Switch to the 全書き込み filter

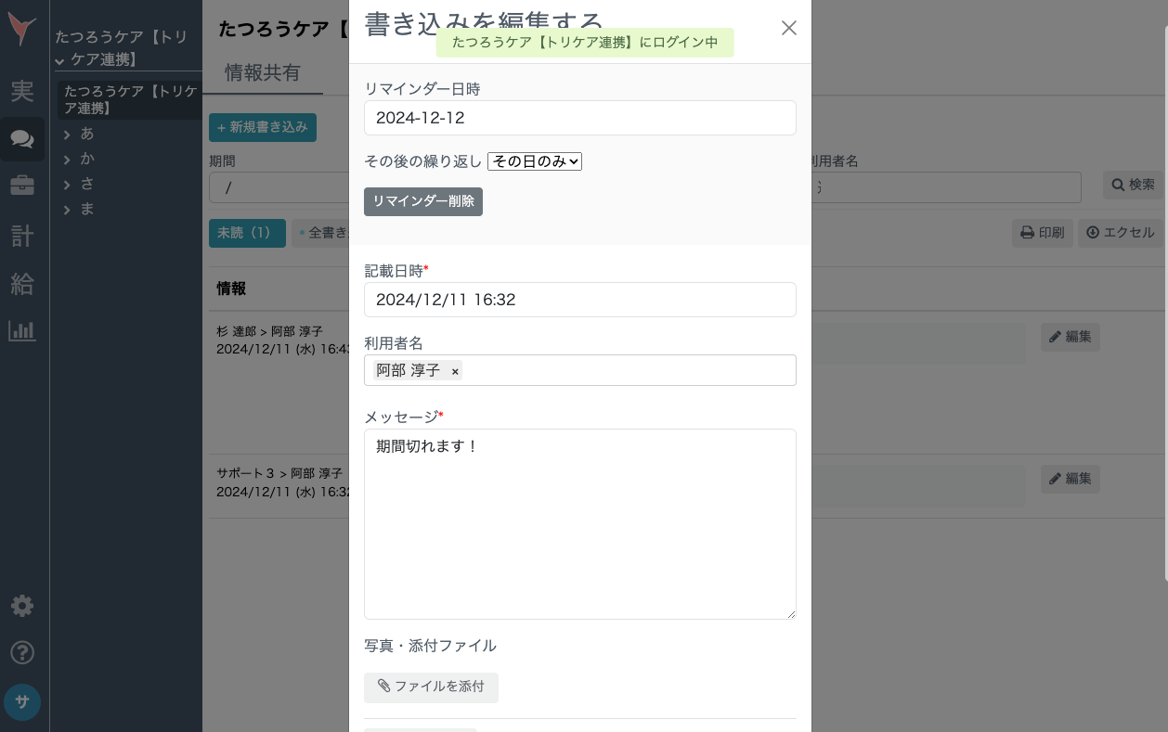pos(327,233)
